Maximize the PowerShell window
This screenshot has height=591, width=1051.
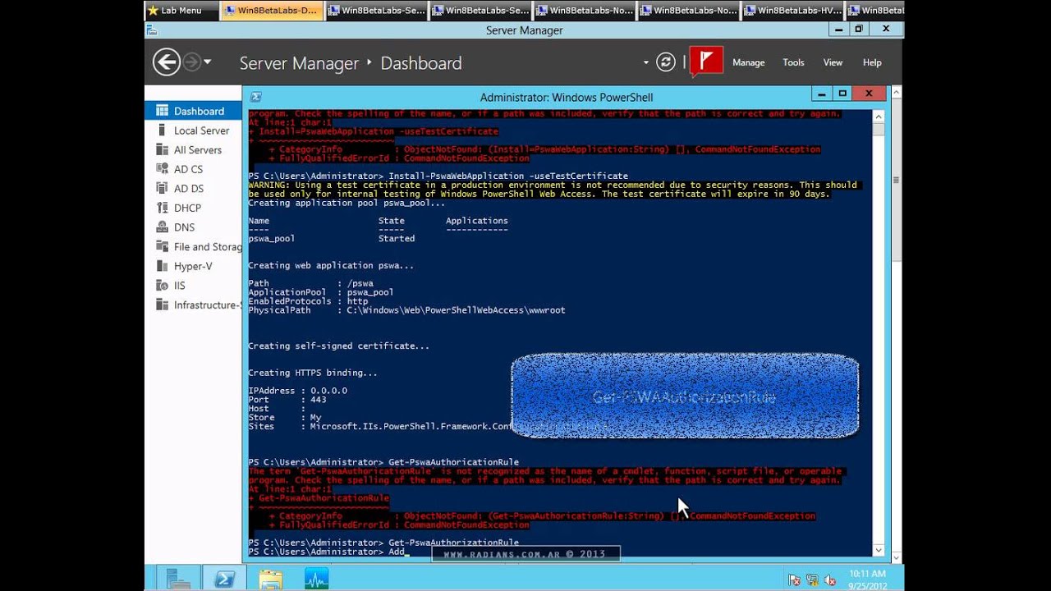pos(843,94)
